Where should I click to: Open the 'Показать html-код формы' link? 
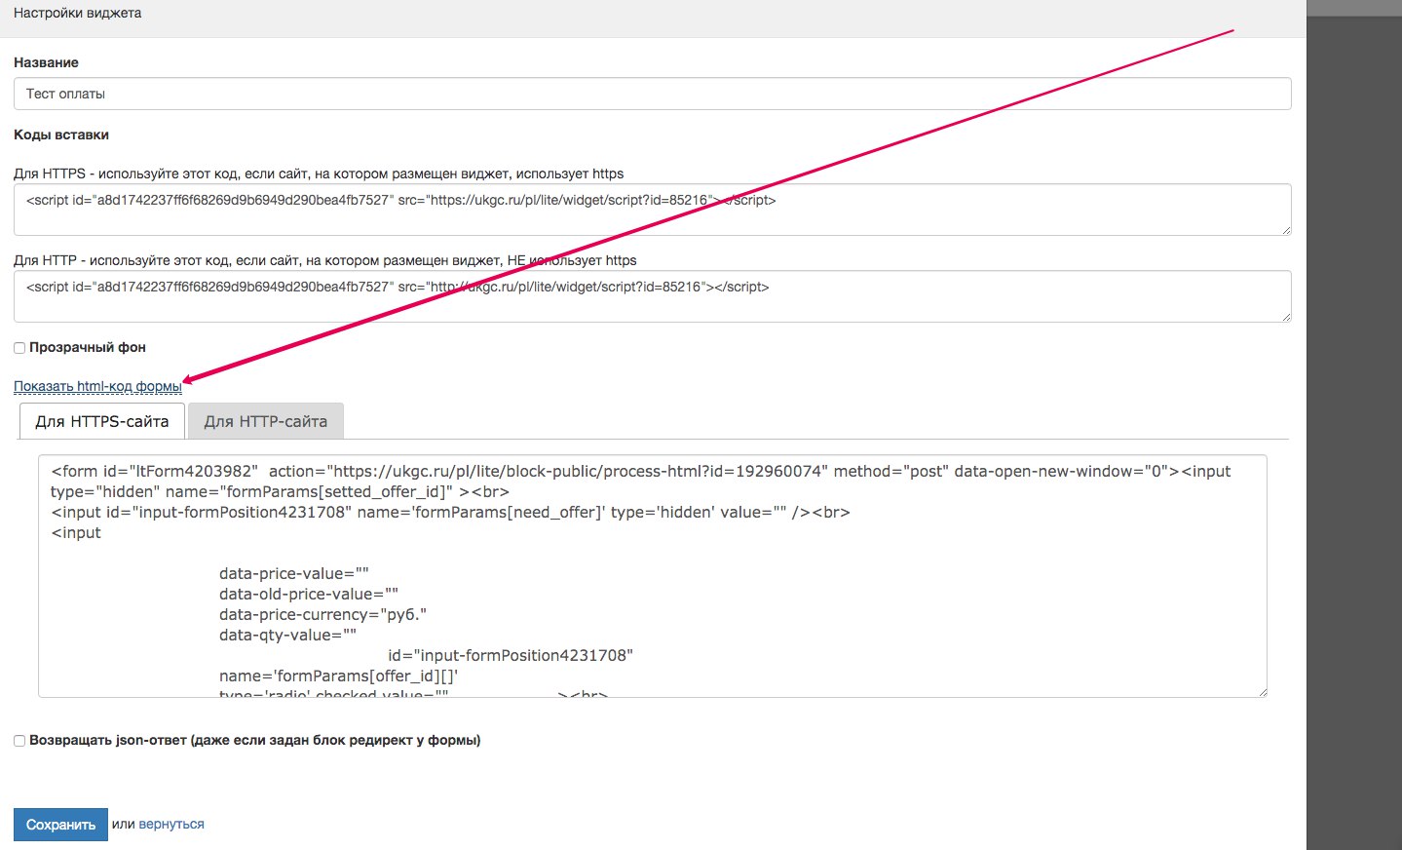click(x=97, y=386)
